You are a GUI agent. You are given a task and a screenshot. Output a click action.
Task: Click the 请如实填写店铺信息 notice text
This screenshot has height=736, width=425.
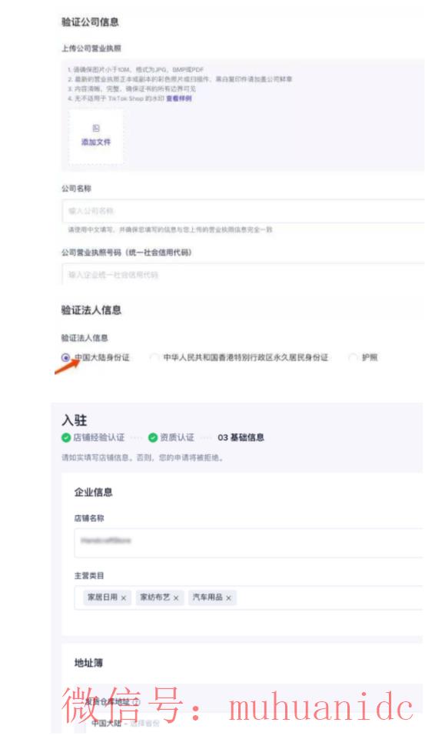(142, 457)
